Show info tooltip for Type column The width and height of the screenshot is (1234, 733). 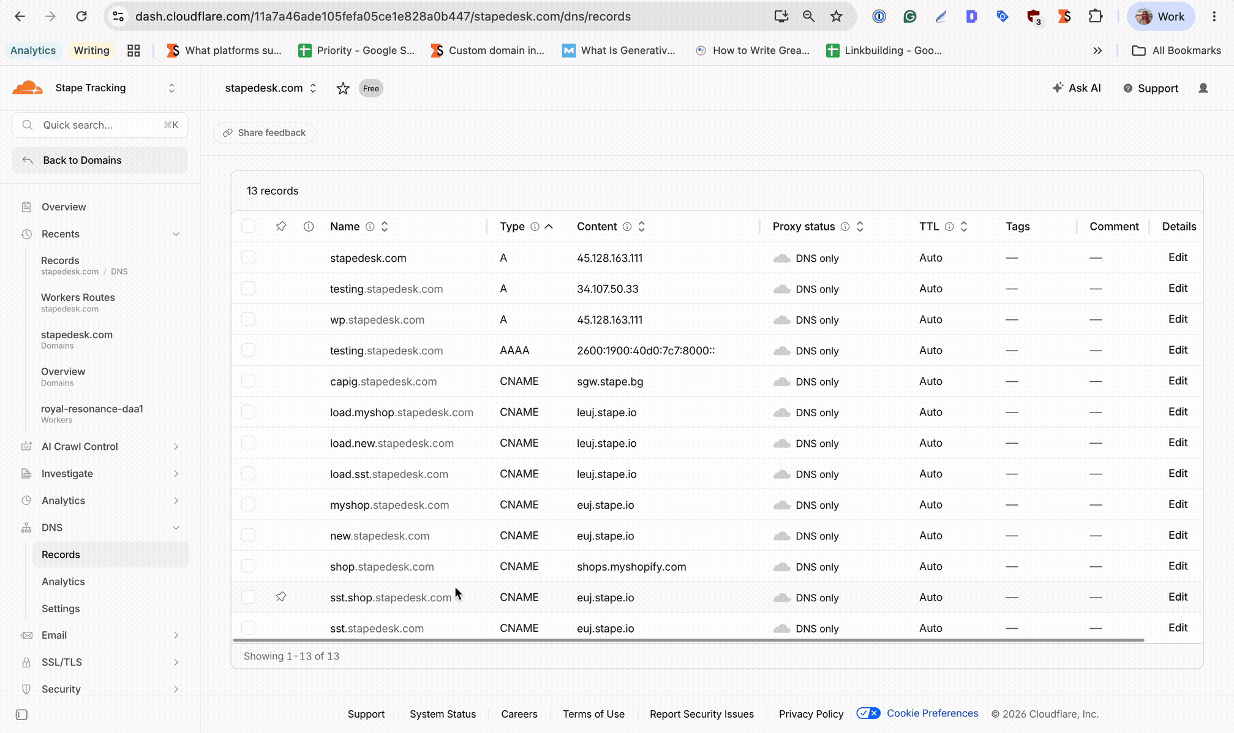pyautogui.click(x=535, y=227)
